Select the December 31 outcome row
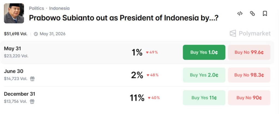 [137, 98]
